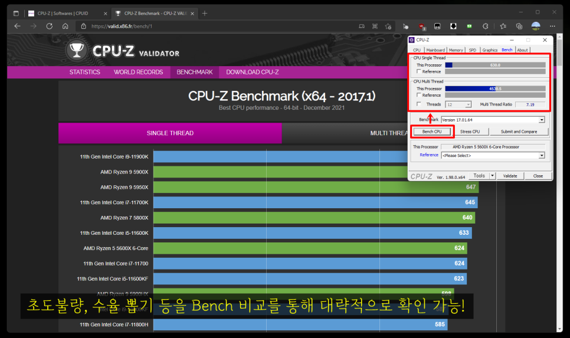Viewport: 570px width, 338px height.
Task: Click the Tools button in CPU-Z
Action: [479, 176]
